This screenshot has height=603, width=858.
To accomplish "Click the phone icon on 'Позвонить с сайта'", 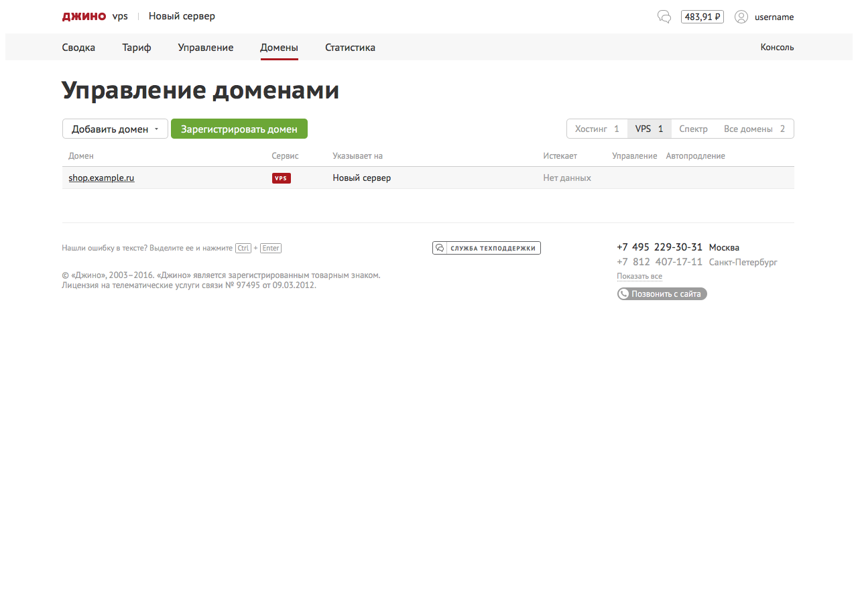I will pyautogui.click(x=624, y=293).
